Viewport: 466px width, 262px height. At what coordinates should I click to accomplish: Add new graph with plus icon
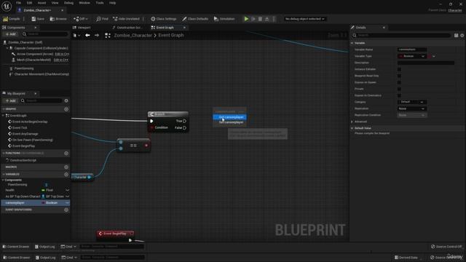click(66, 109)
